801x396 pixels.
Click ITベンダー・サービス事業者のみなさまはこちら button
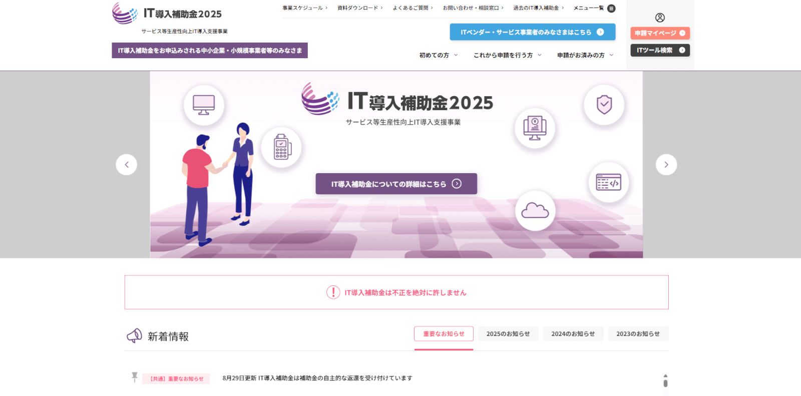(x=533, y=32)
